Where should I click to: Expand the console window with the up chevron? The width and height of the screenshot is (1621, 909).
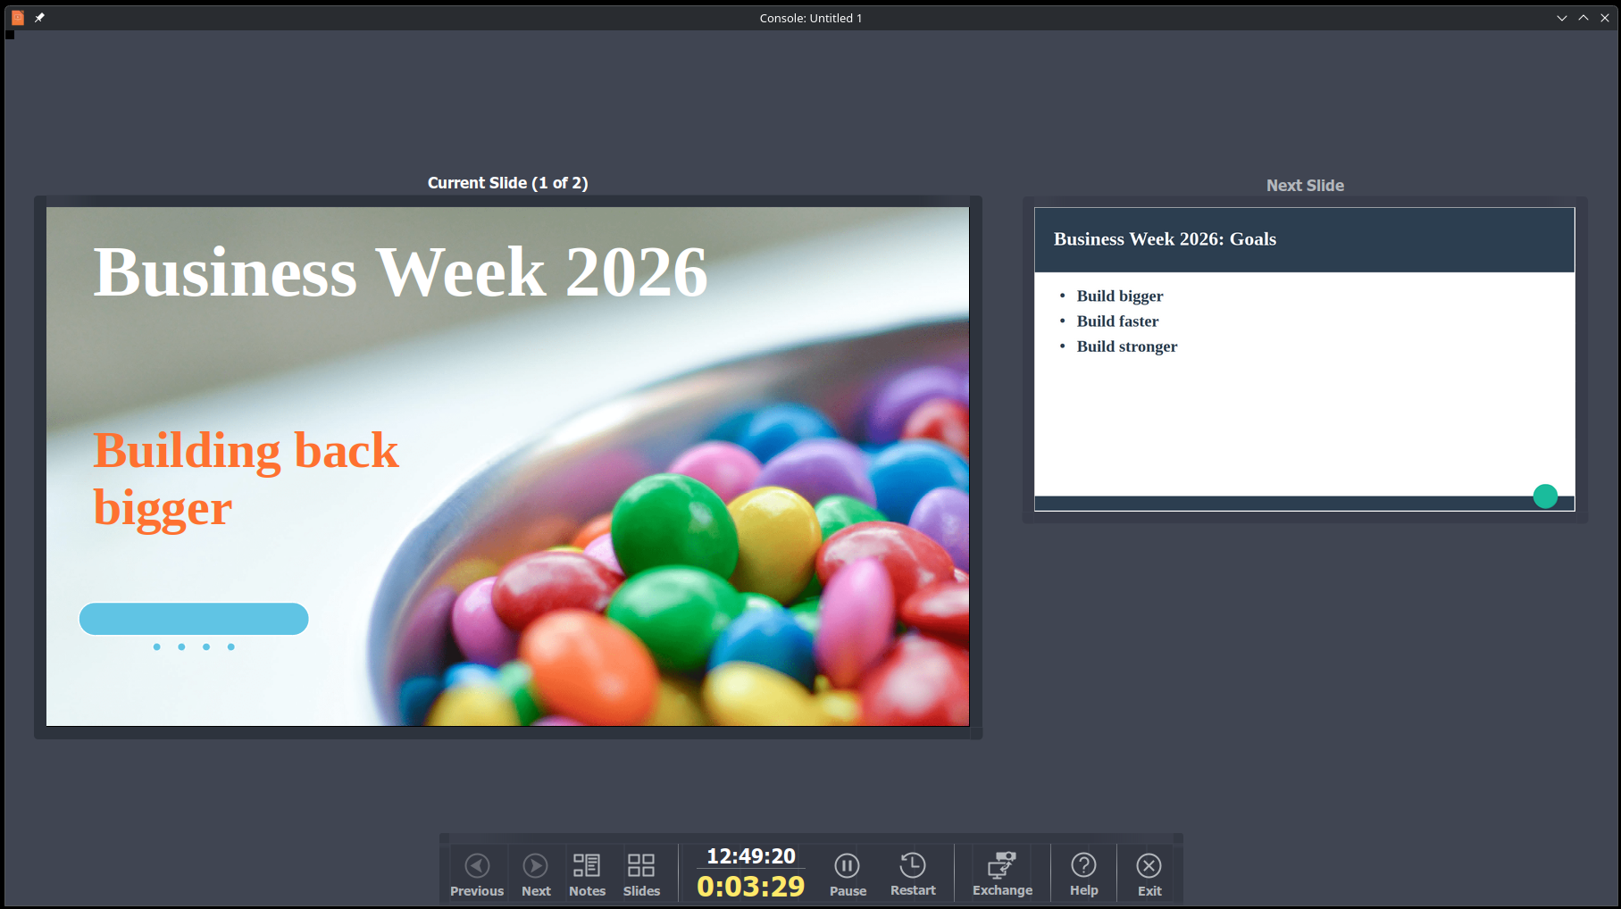[x=1583, y=17]
